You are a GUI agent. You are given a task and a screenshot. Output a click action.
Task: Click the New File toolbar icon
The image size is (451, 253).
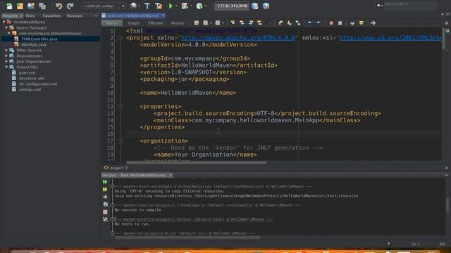pyautogui.click(x=9, y=6)
